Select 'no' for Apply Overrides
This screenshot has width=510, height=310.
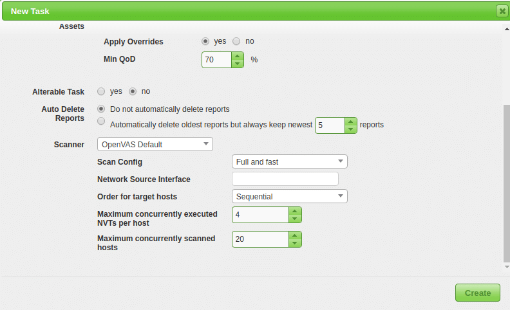point(236,41)
